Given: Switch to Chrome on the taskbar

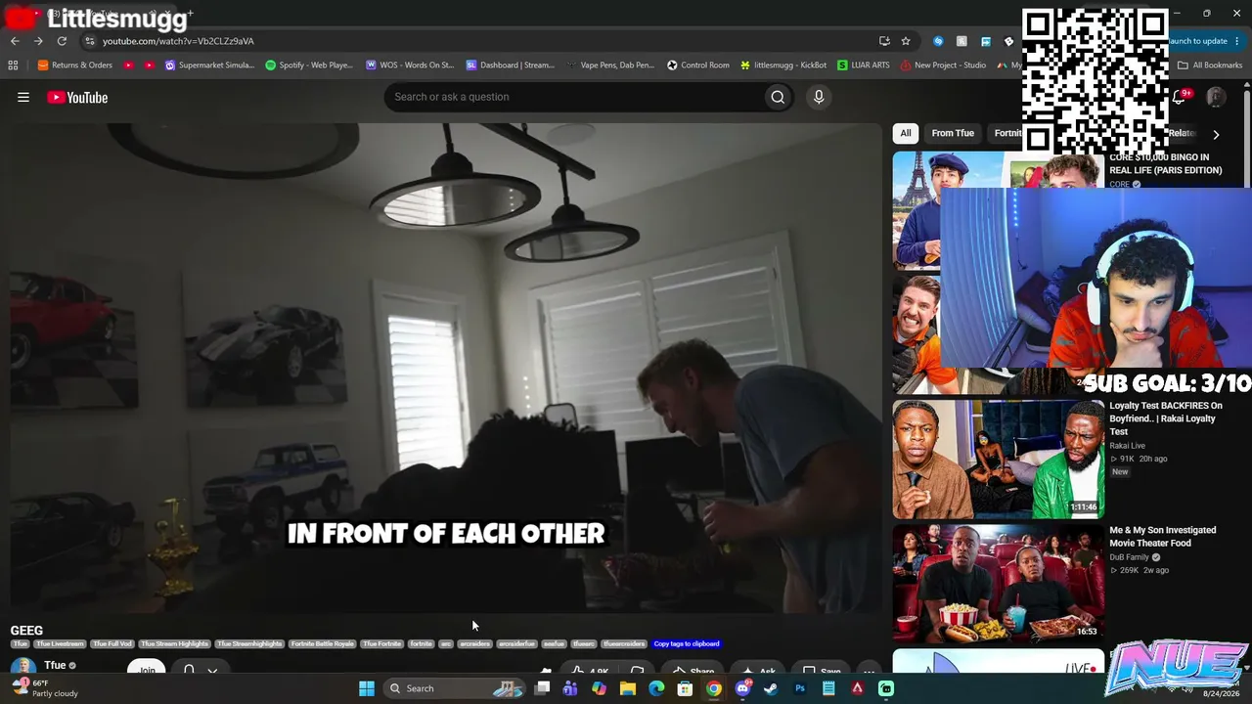Looking at the screenshot, I should [x=714, y=688].
